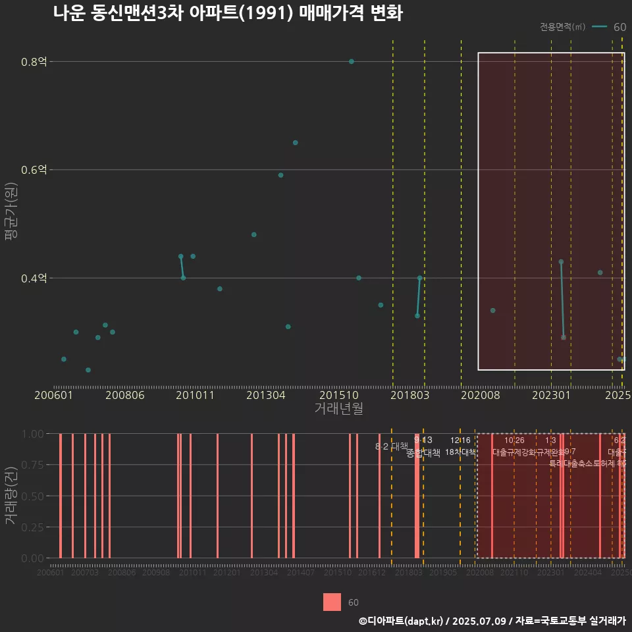Image resolution: width=632 pixels, height=632 pixels.
Task: Click the '201905' label on the volume chart axis
Action: (x=443, y=572)
